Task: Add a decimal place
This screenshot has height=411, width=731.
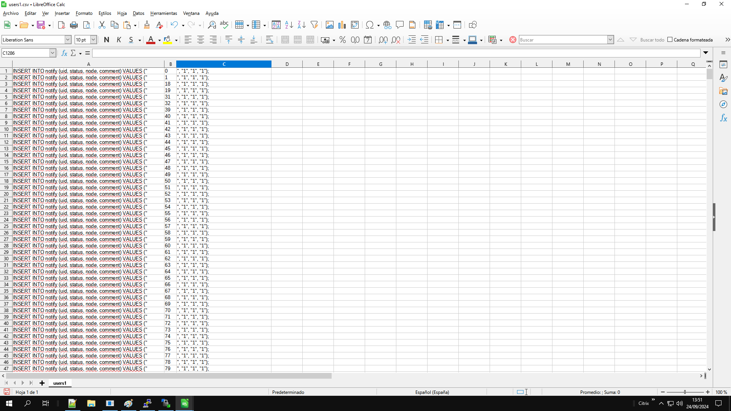Action: (383, 40)
